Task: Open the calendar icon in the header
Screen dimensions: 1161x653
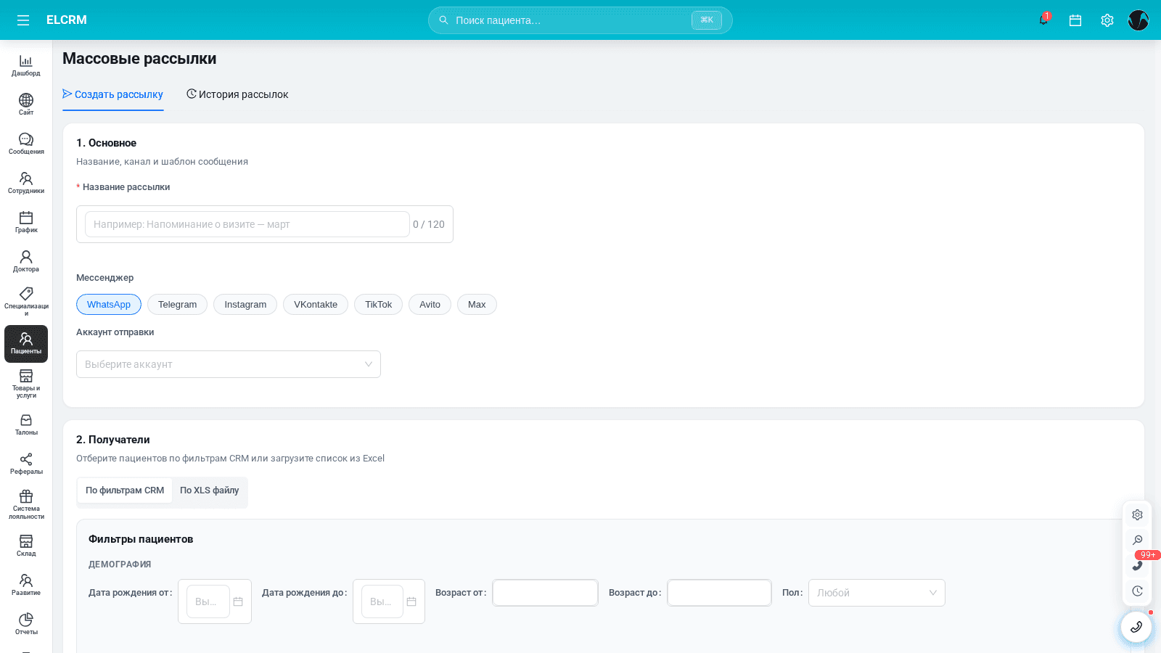Action: (1075, 20)
